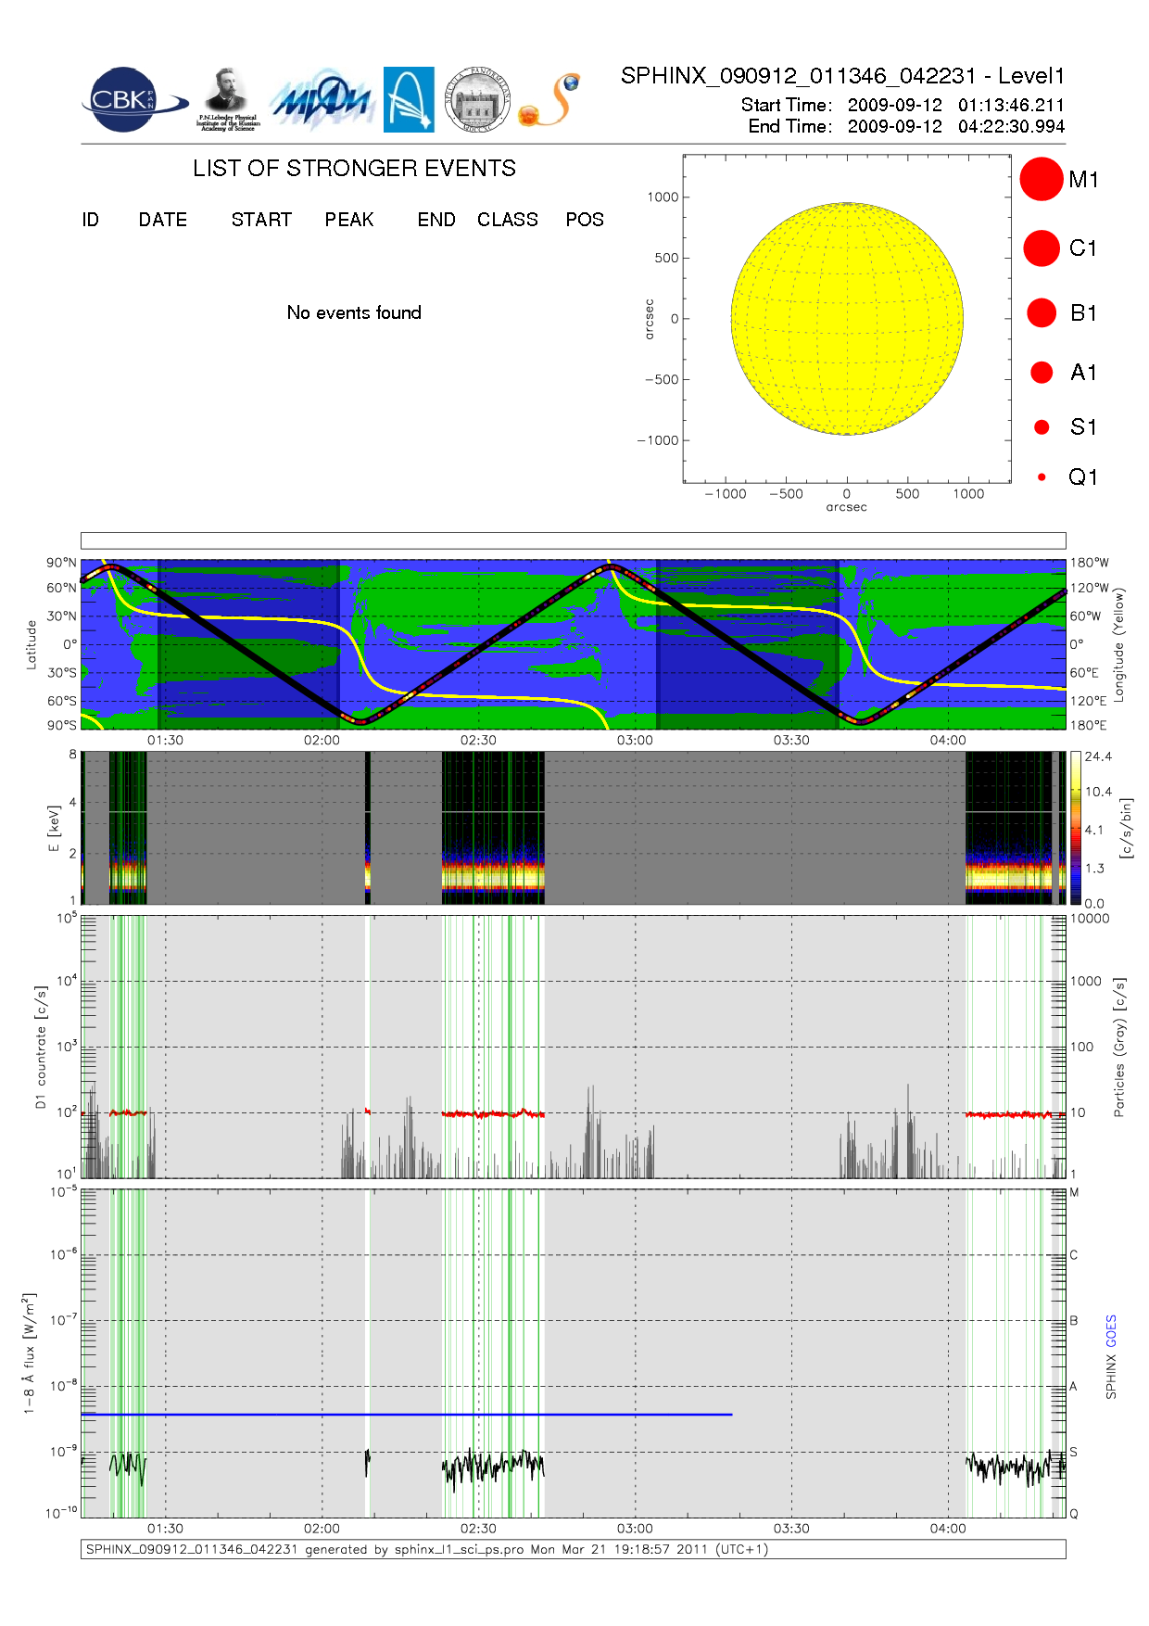Click the blue GOES axis label
Image resolution: width=1149 pixels, height=1626 pixels.
[1111, 1331]
